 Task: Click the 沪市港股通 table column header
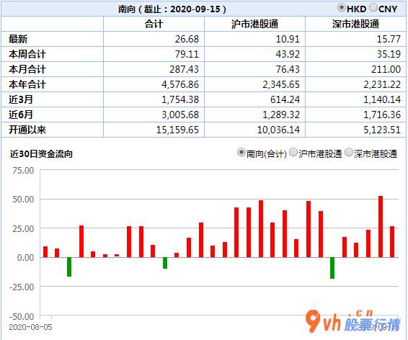tap(254, 24)
